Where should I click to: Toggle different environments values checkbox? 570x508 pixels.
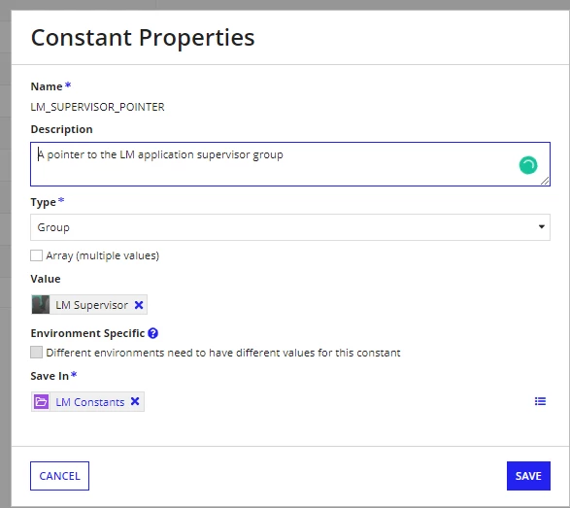(36, 353)
